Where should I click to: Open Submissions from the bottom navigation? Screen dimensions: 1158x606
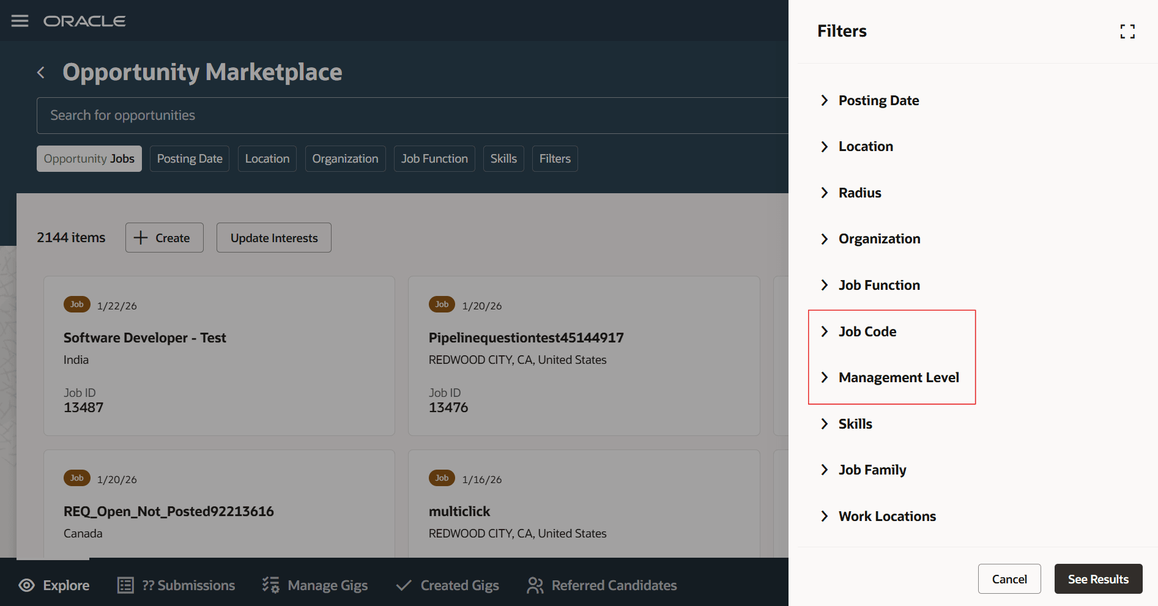click(125, 585)
